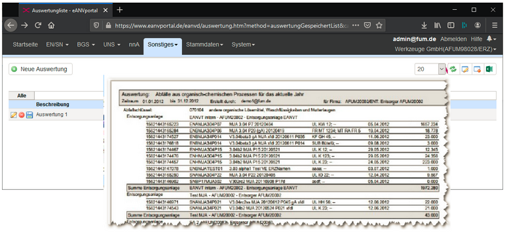Click the window-with-red-dot icon in the toolbar
This screenshot has width=511, height=244.
pos(477,69)
